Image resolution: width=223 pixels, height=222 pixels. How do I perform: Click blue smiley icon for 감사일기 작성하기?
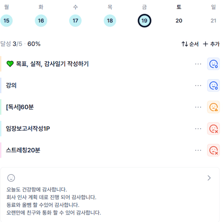tap(213, 64)
